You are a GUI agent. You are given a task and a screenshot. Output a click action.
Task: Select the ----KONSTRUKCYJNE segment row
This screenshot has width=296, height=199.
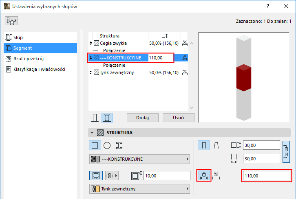click(x=138, y=58)
